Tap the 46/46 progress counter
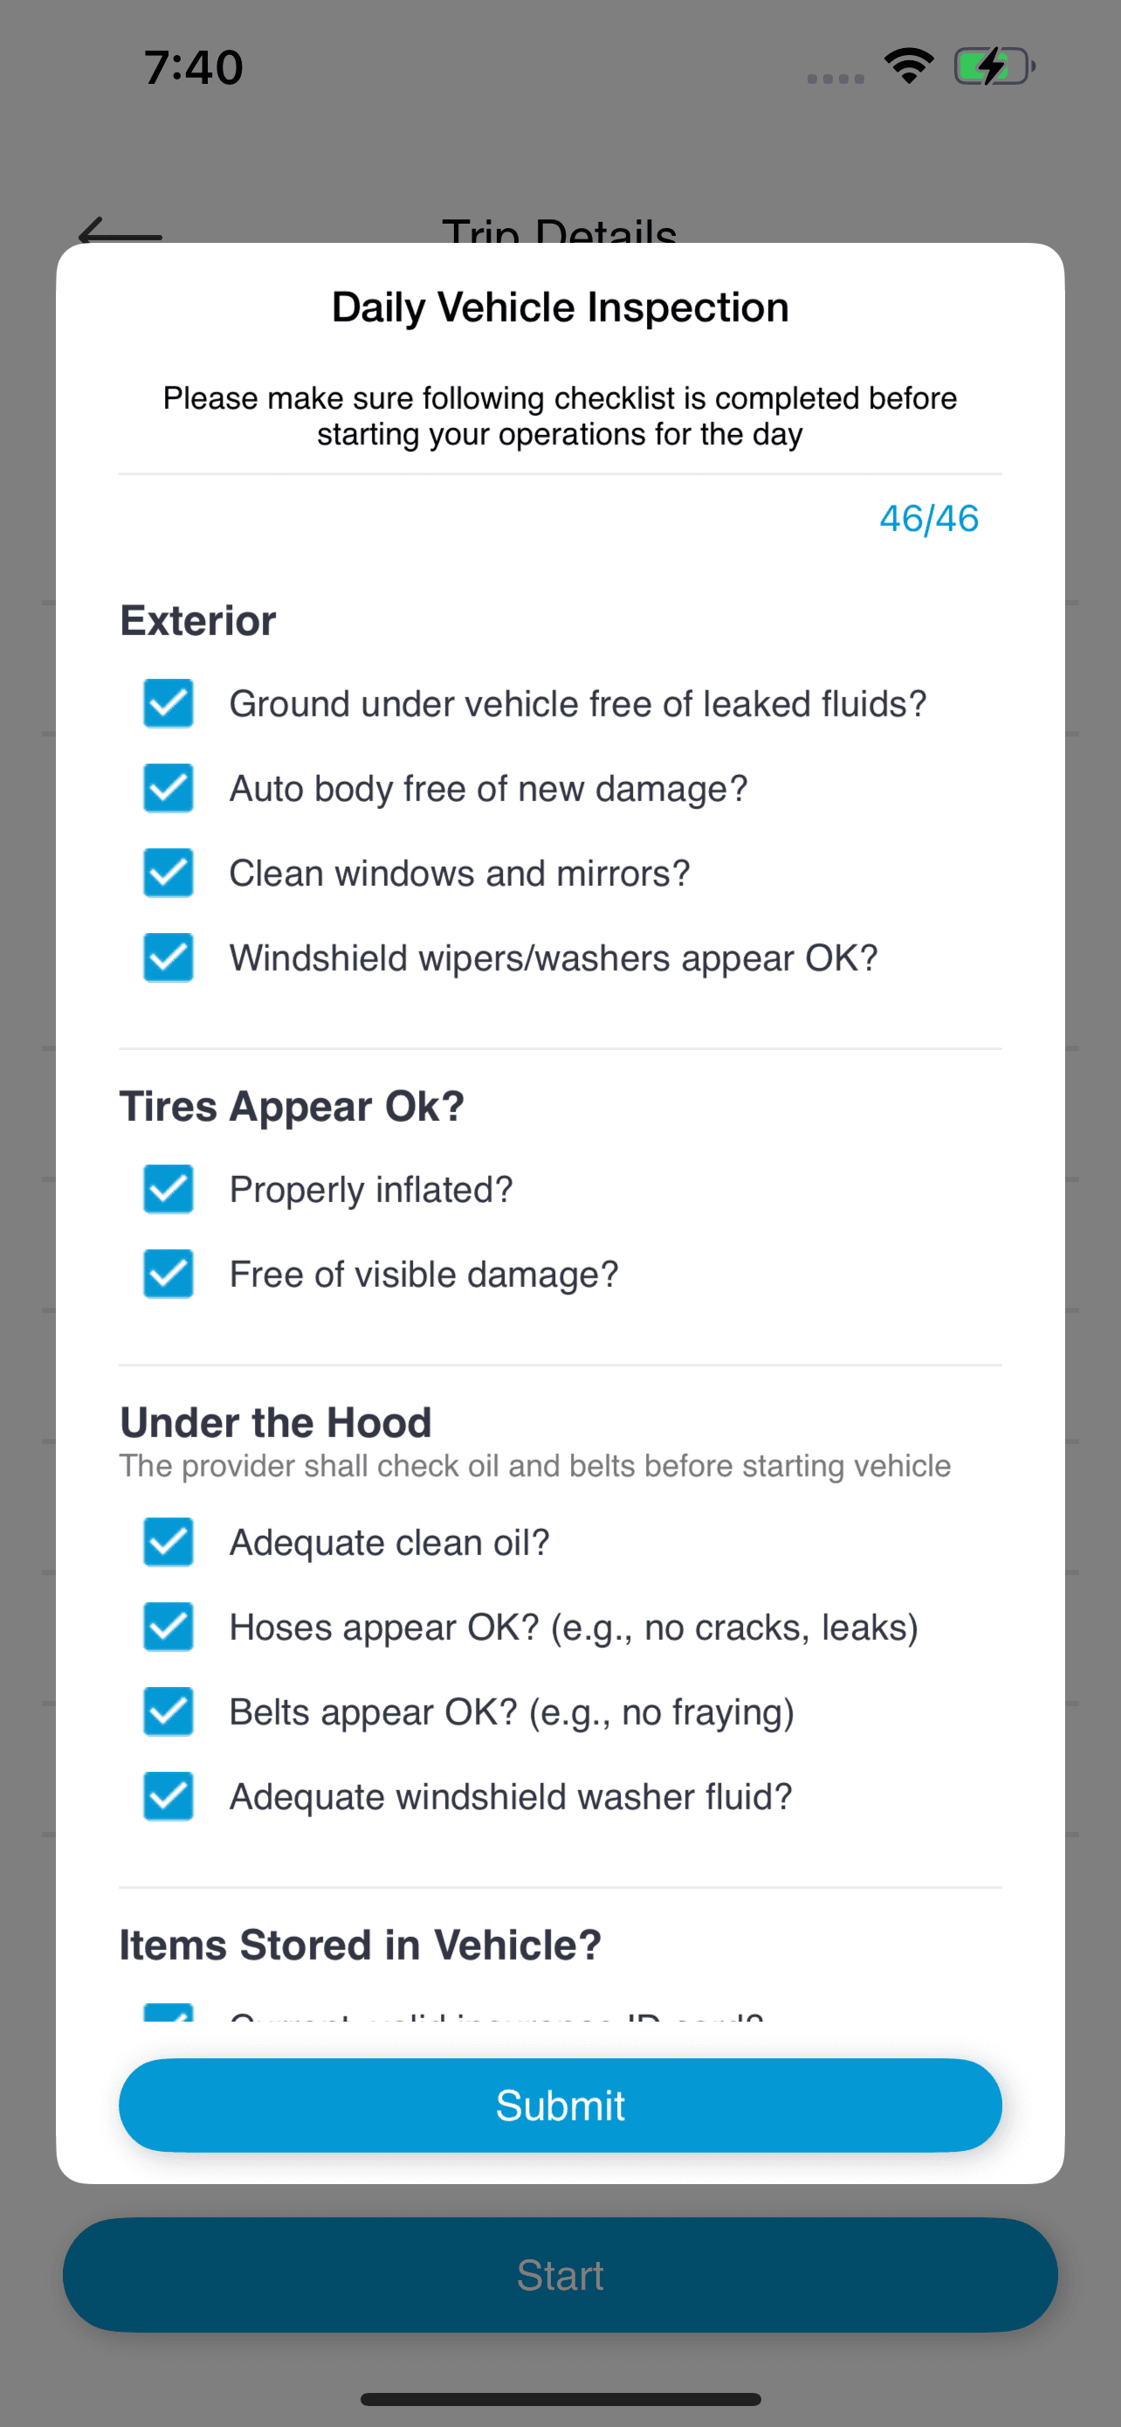The height and width of the screenshot is (2427, 1121). (x=929, y=518)
